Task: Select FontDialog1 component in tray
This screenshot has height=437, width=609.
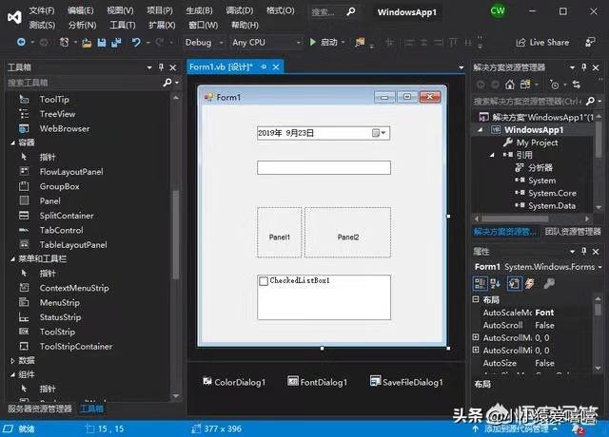Action: coord(317,382)
